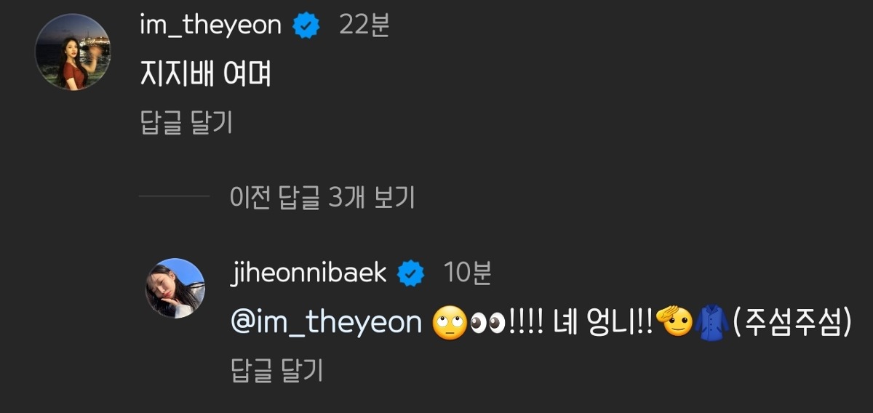Screen dimensions: 873x413
Task: Open the jiheonnibaek username
Action: 308,273
